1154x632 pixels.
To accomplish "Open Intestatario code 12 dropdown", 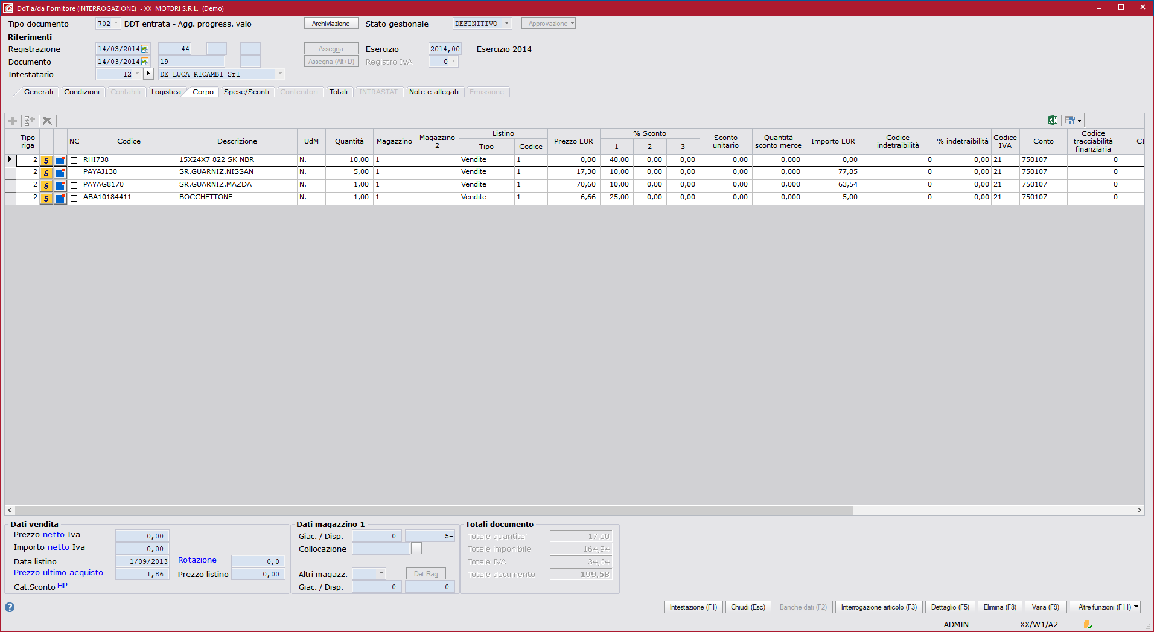I will [x=138, y=74].
